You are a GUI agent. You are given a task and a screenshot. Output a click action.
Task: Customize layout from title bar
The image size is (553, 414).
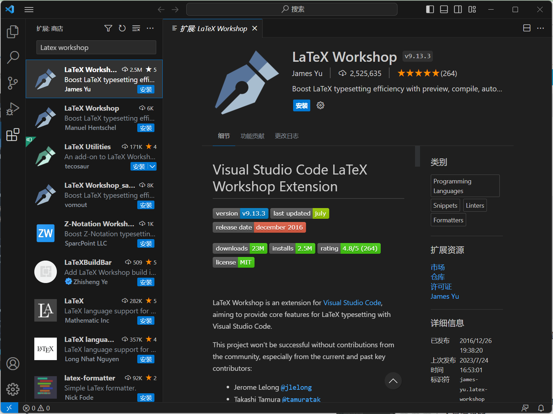click(472, 10)
